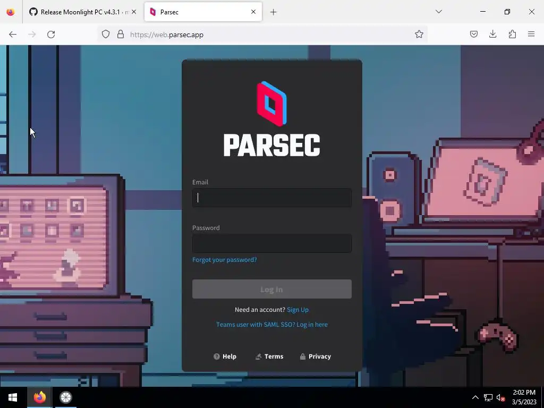
Task: Open the Forgot your password link
Action: [x=225, y=259]
